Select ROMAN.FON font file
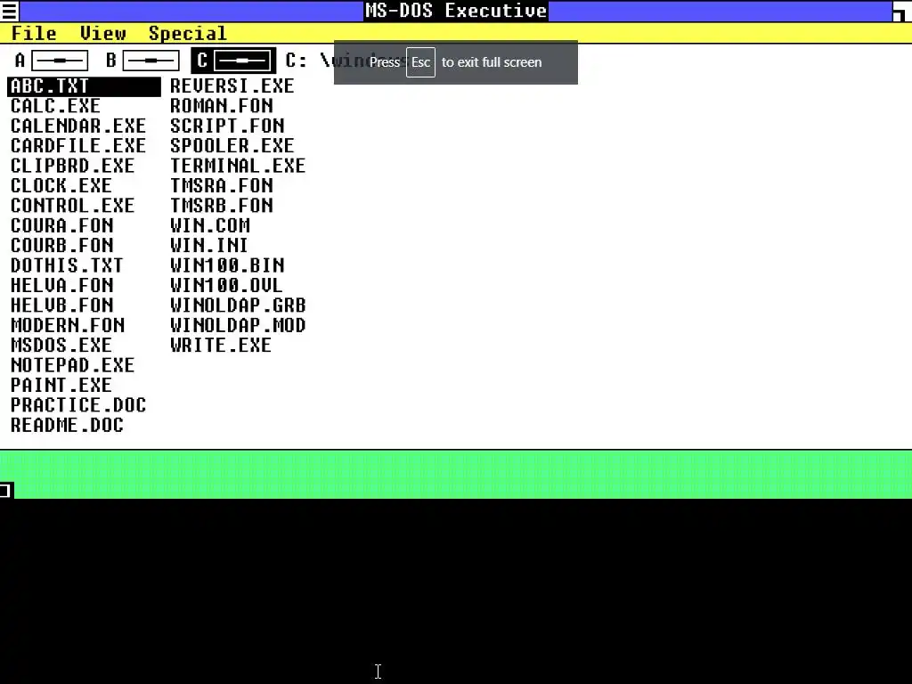Viewport: 912px width, 684px height. (x=222, y=106)
